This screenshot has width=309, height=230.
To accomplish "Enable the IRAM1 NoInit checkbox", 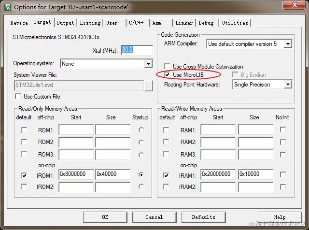I will [x=283, y=174].
